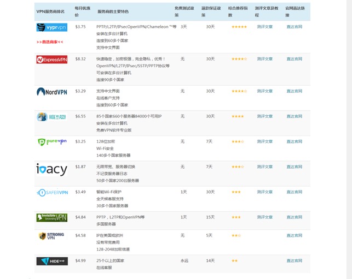Screen dimensions: 352x279
Task: Click the PureVPN logo
Action: [52, 142]
